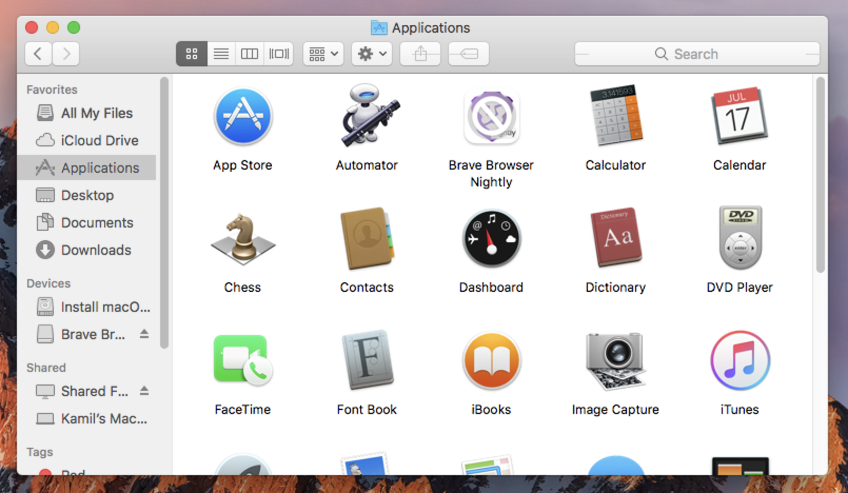Launch Automator
Image resolution: width=848 pixels, height=493 pixels.
(367, 117)
